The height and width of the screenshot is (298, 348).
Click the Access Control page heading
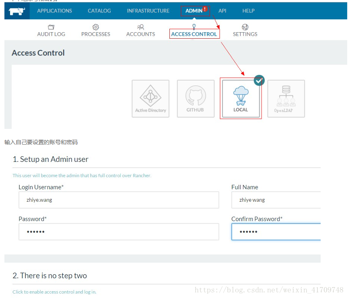pyautogui.click(x=38, y=53)
